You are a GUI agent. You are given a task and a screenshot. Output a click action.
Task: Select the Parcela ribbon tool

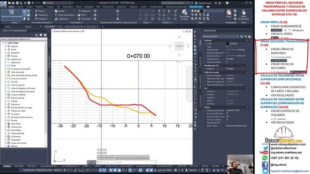pos(61,11)
